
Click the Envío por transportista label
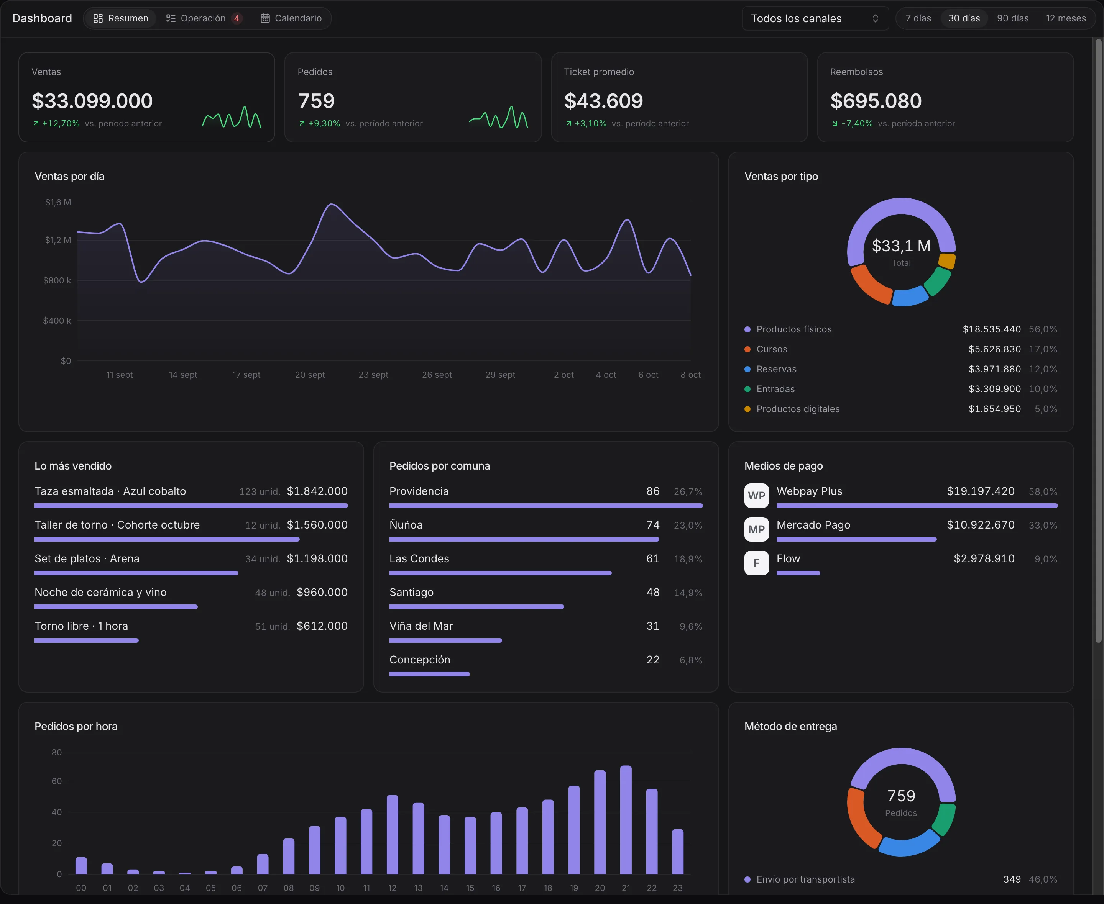click(x=805, y=879)
